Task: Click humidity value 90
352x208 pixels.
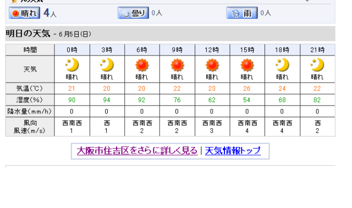Action: [x=72, y=100]
